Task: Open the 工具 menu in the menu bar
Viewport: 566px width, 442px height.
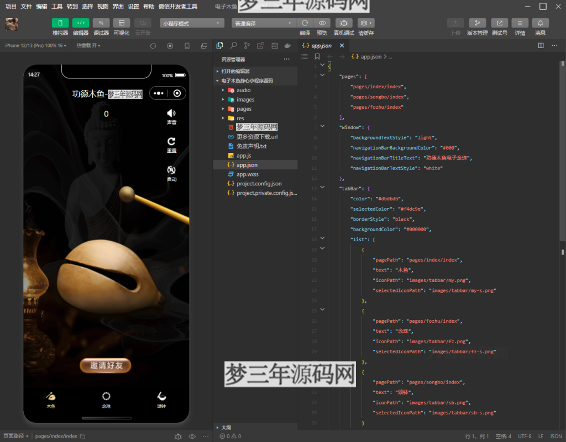Action: pos(57,6)
